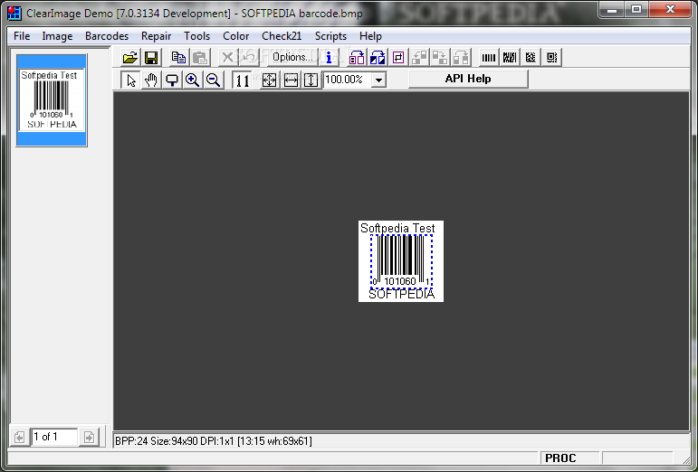Select the arrow pointer tool

pyautogui.click(x=130, y=80)
